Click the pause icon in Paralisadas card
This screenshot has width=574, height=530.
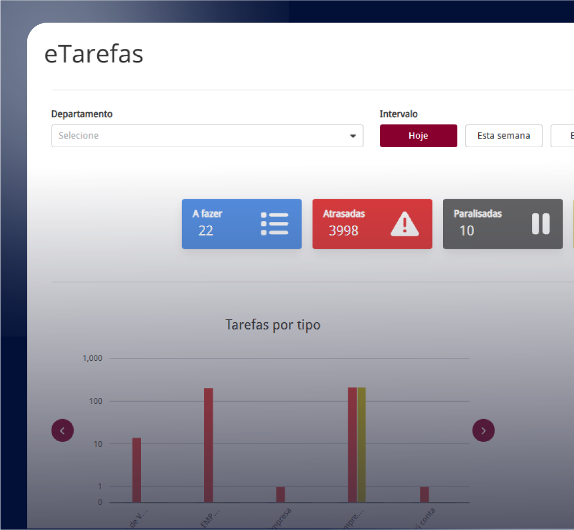[x=540, y=224]
